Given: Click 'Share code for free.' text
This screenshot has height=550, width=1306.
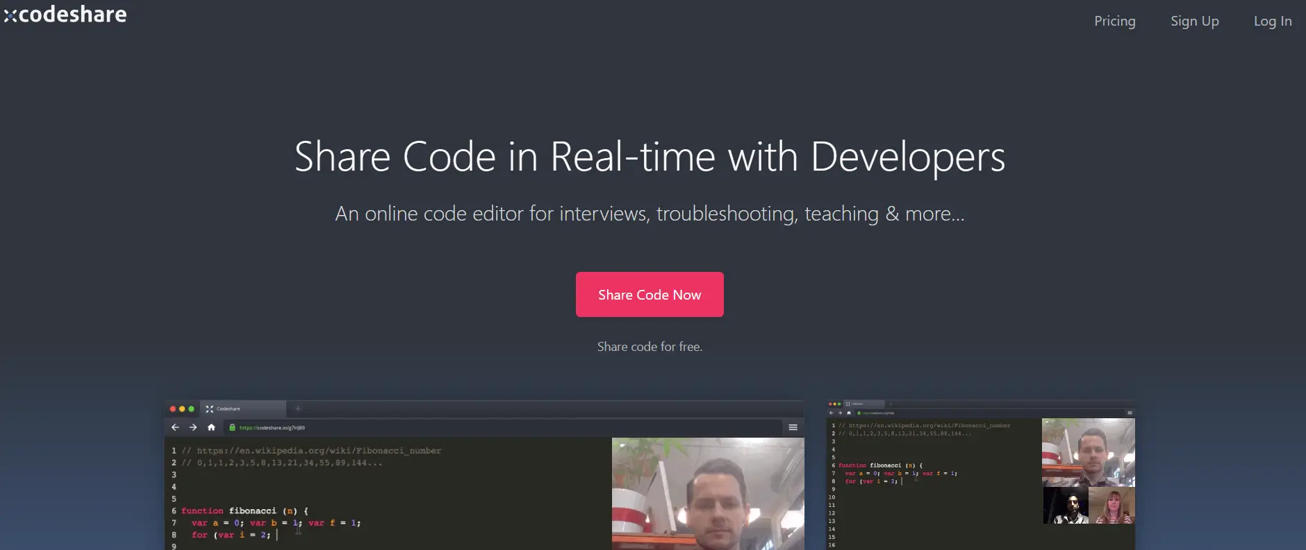Looking at the screenshot, I should pyautogui.click(x=650, y=346).
